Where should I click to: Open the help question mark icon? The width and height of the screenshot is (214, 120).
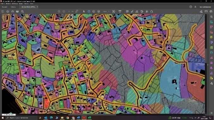191,7
